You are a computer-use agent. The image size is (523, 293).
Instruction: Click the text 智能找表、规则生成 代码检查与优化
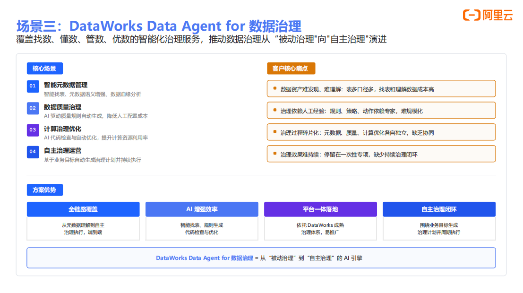pos(202,229)
